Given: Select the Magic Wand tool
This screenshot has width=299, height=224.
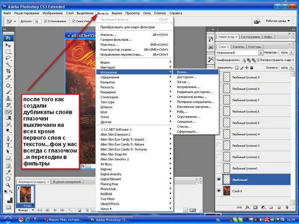Looking at the screenshot, I should (8, 64).
